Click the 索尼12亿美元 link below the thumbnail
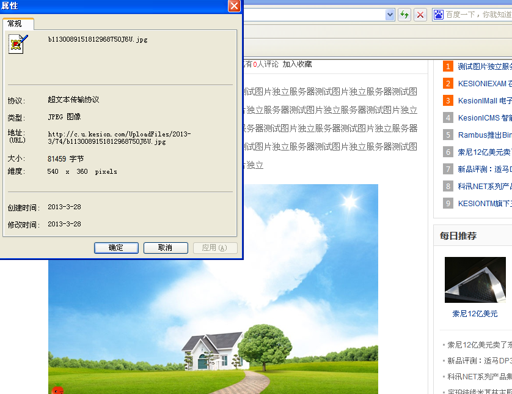This screenshot has height=394, width=512. [474, 313]
